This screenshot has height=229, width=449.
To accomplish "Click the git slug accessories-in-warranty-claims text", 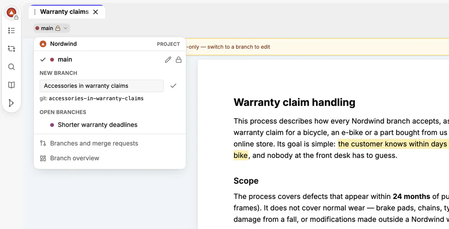I will [96, 98].
